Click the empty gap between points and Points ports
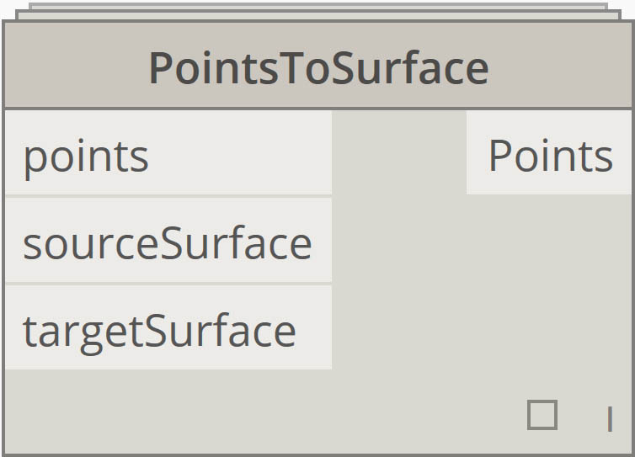The height and width of the screenshot is (457, 635). (399, 155)
